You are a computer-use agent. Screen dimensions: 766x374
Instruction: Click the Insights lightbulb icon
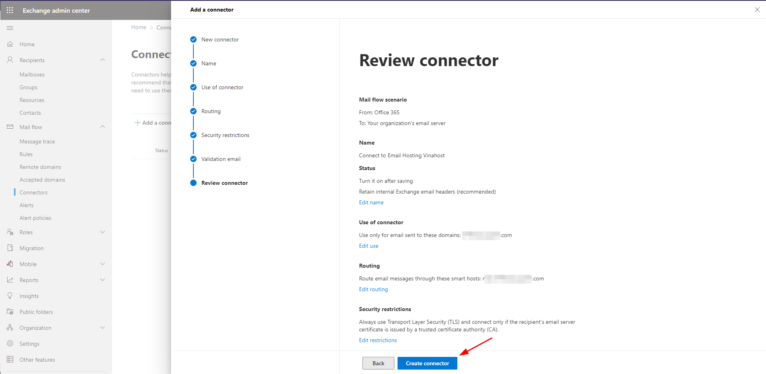tap(10, 296)
